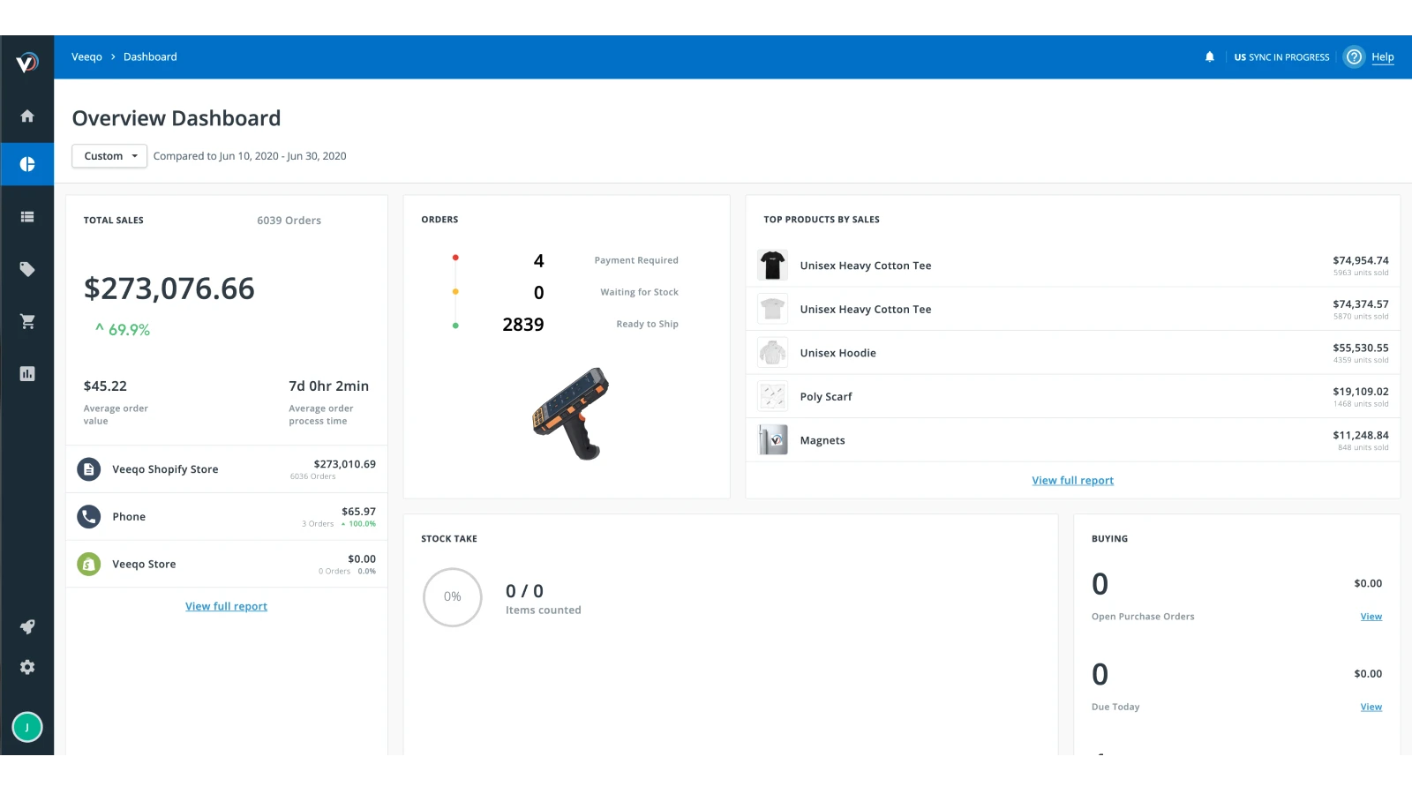Screen dimensions: 1412x794
Task: Open the Custom date range dropdown
Action: coord(109,156)
